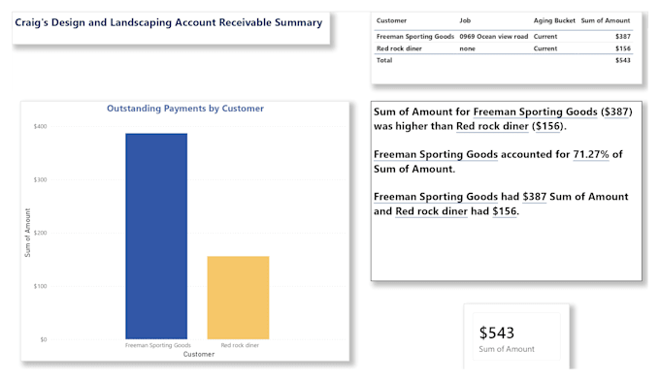
Task: Click the table Total row label
Action: tap(384, 60)
